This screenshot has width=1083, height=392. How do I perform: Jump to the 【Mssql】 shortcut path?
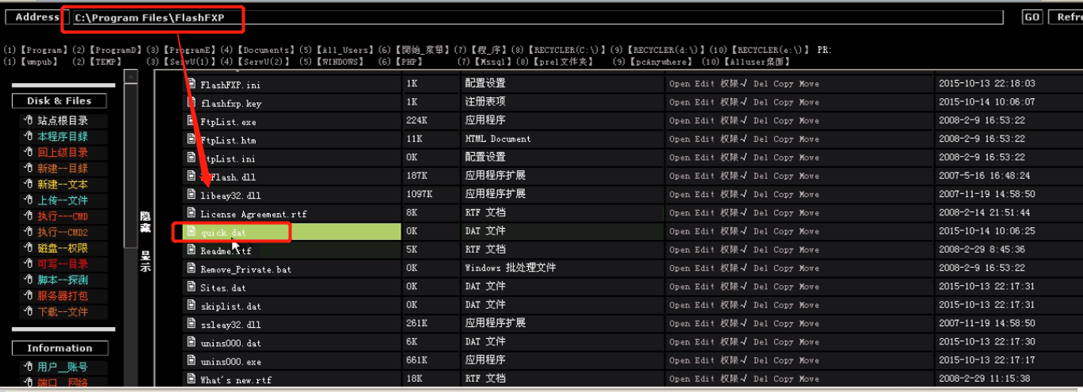coord(491,62)
